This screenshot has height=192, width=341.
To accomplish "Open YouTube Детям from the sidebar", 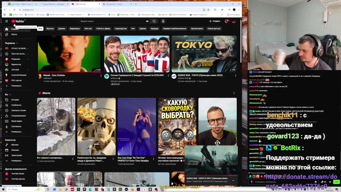I will (18, 179).
